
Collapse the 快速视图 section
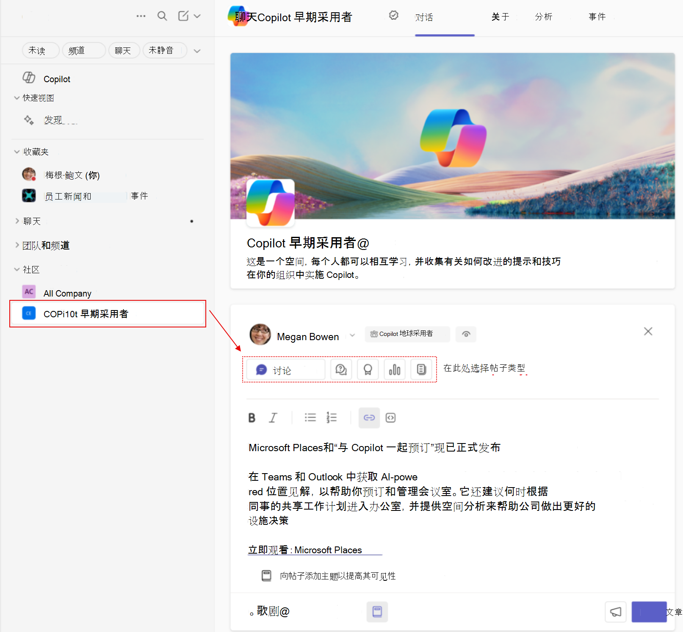(17, 98)
